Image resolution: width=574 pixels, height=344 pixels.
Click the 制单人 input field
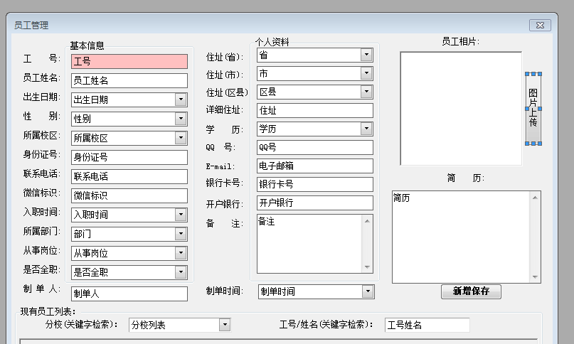point(129,294)
